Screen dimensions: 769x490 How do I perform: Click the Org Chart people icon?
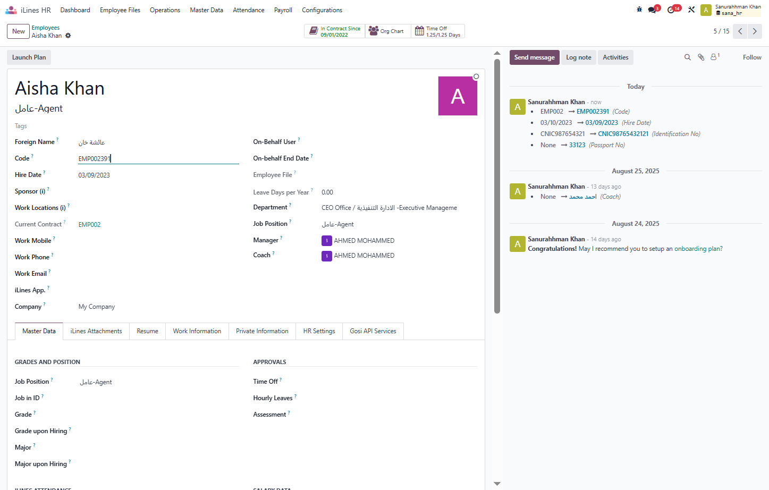[374, 31]
